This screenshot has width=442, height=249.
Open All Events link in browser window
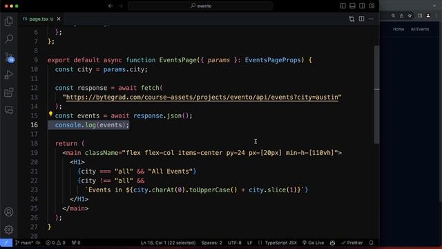point(420,29)
